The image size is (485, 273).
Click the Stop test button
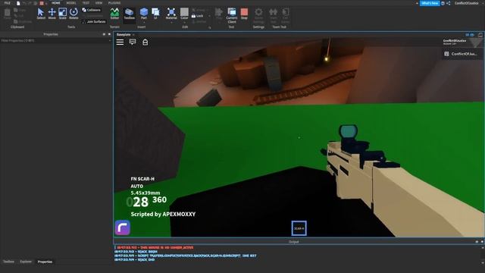244,14
